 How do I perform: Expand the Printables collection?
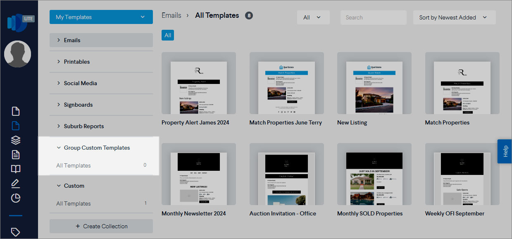click(x=101, y=62)
